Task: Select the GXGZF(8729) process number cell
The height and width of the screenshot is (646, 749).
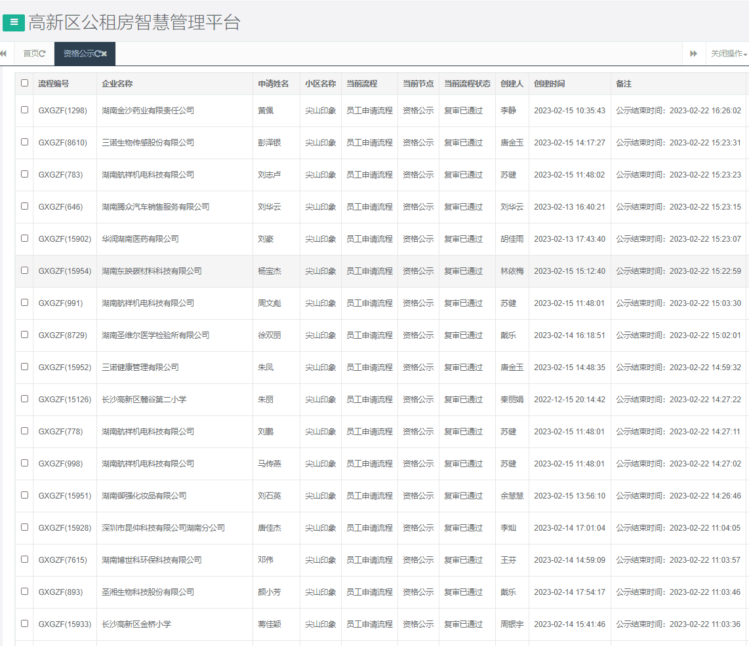Action: click(x=62, y=335)
